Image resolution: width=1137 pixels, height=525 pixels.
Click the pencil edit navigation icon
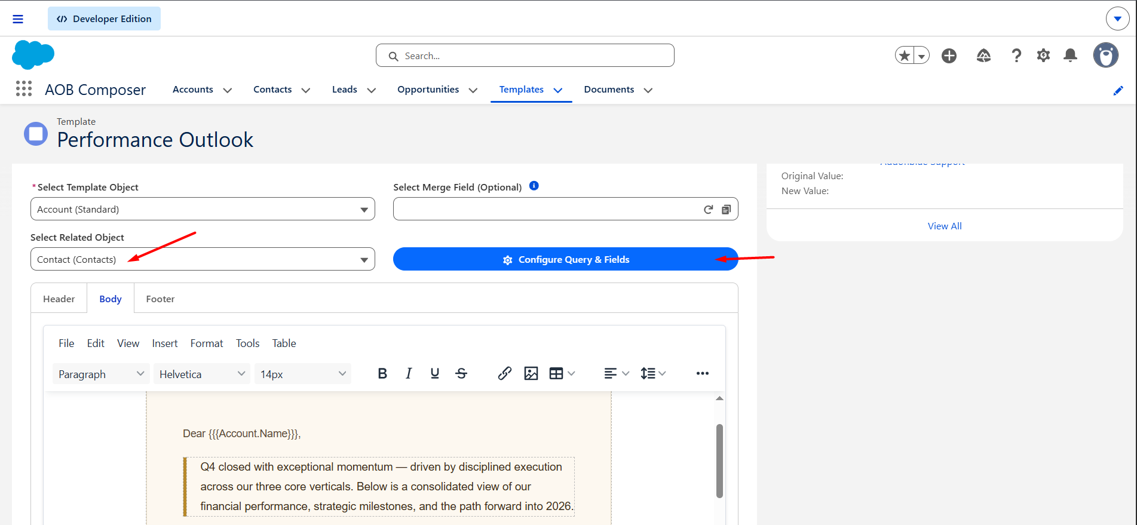(x=1118, y=90)
